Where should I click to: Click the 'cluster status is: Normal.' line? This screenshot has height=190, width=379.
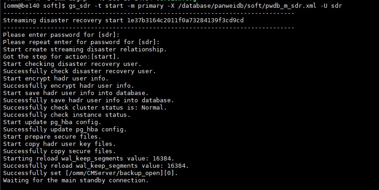85,108
